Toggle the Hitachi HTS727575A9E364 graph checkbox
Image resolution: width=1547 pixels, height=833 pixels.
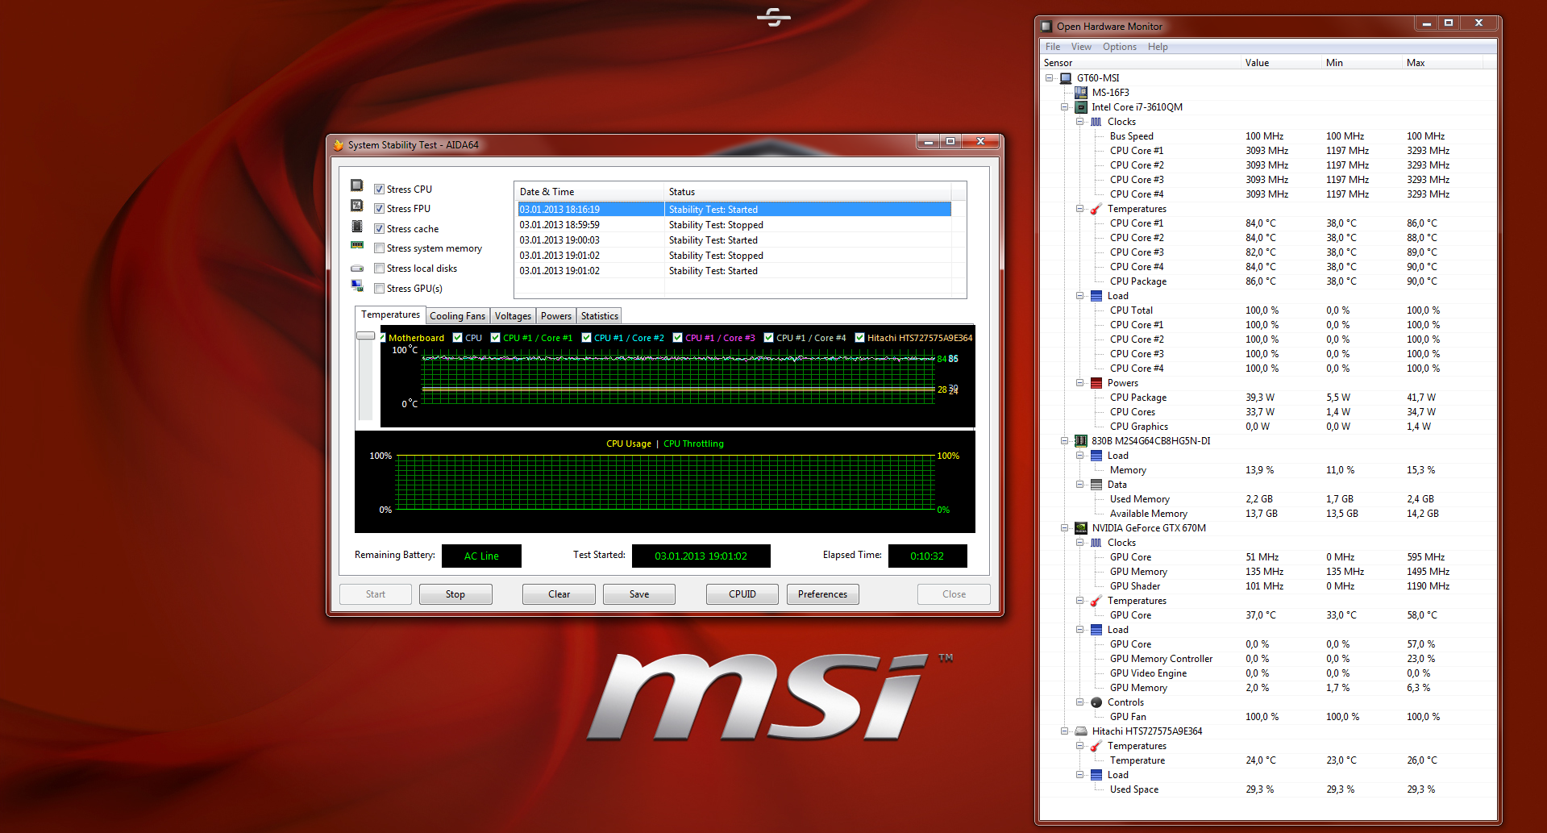click(860, 338)
